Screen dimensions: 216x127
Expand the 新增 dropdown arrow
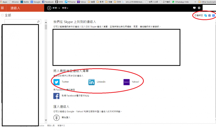click(x=59, y=8)
